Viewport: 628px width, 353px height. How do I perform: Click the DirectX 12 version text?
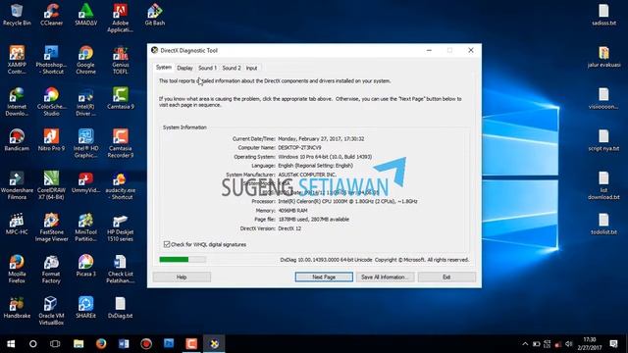coord(289,228)
